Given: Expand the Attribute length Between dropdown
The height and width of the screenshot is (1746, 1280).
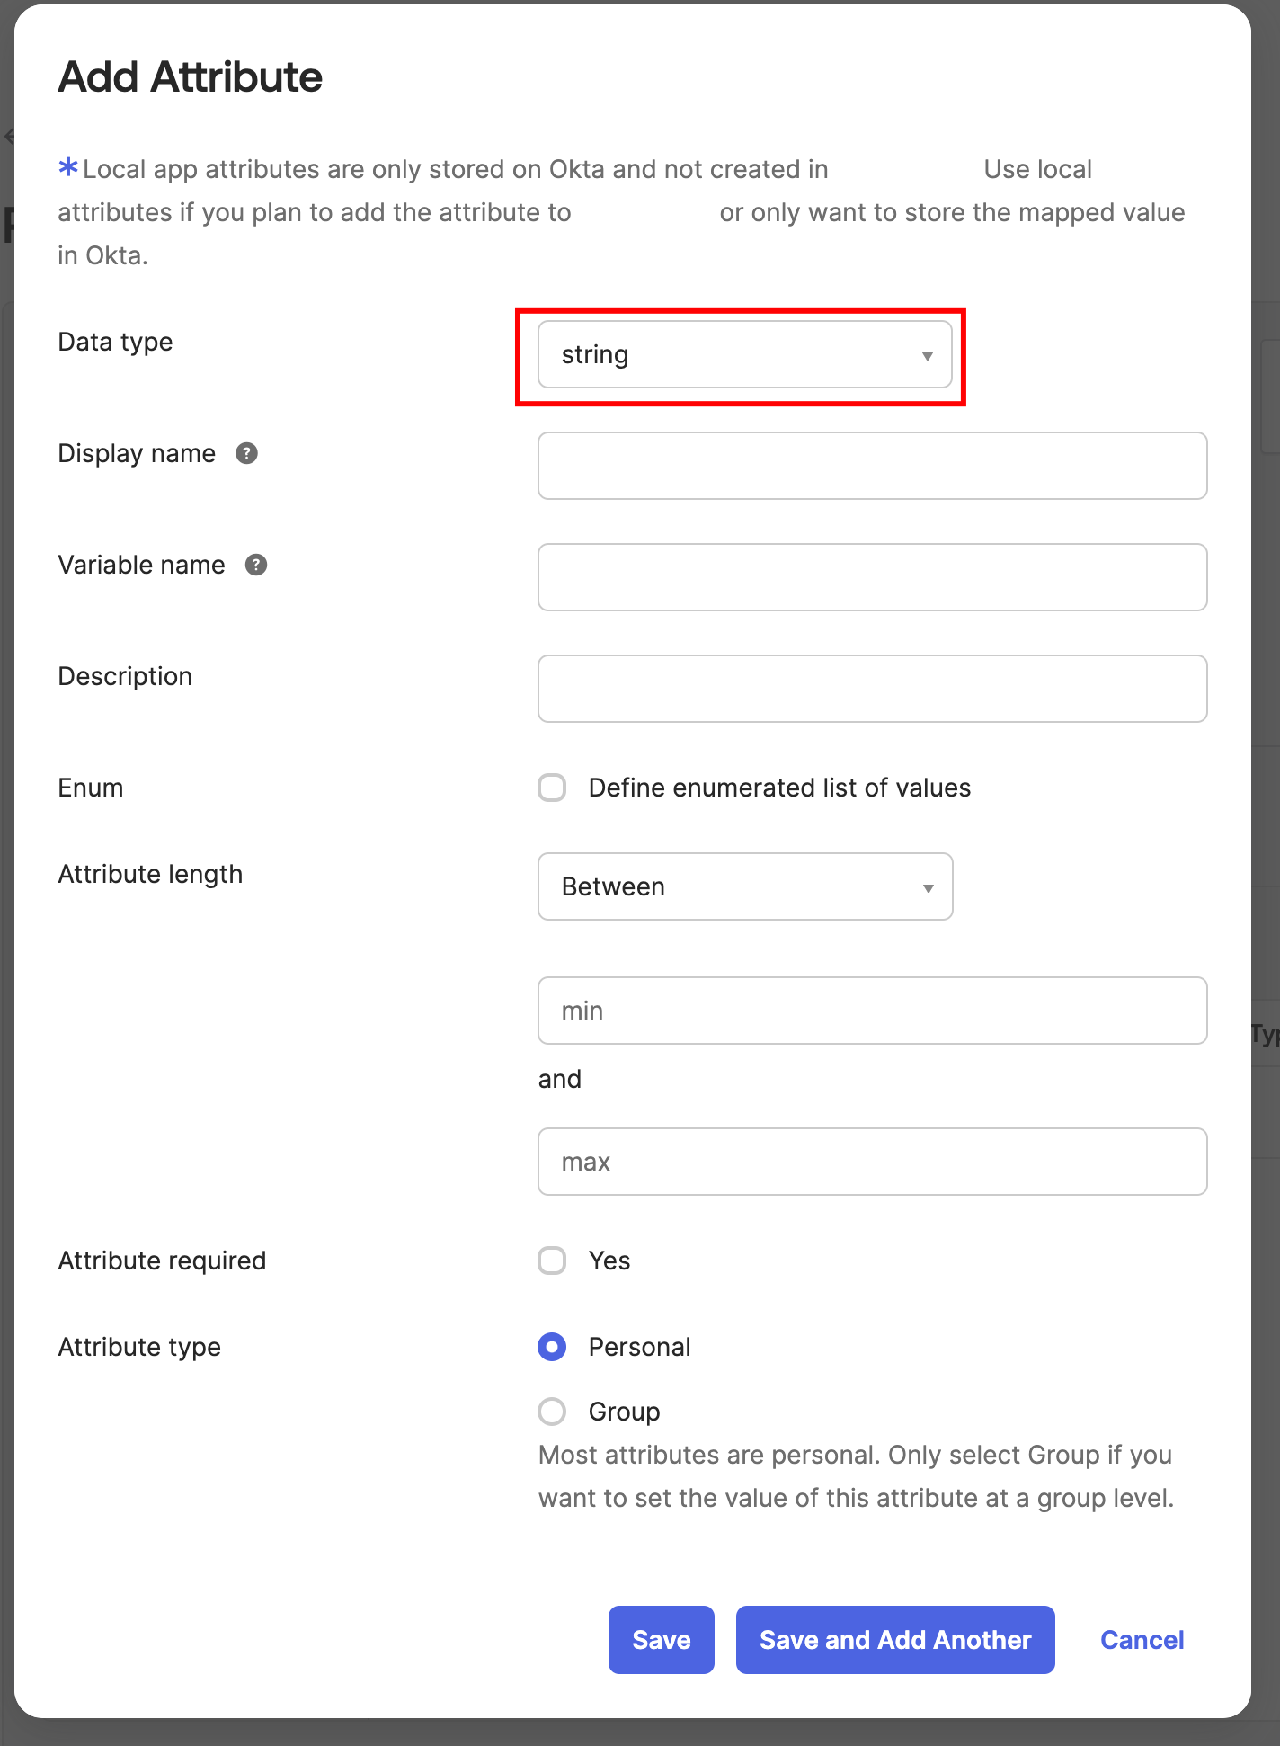Looking at the screenshot, I should tap(743, 886).
